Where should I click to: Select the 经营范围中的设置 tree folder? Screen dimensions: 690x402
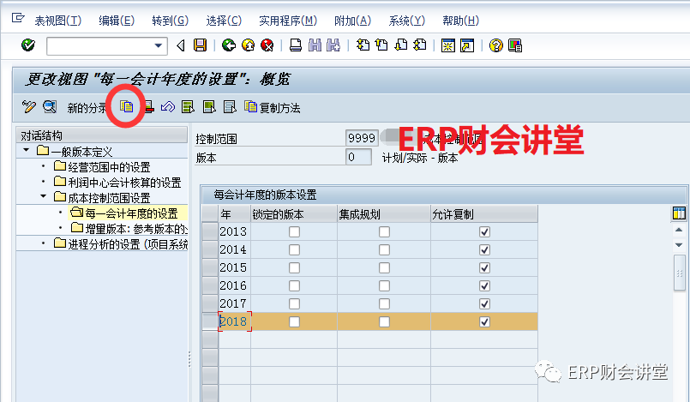click(109, 167)
